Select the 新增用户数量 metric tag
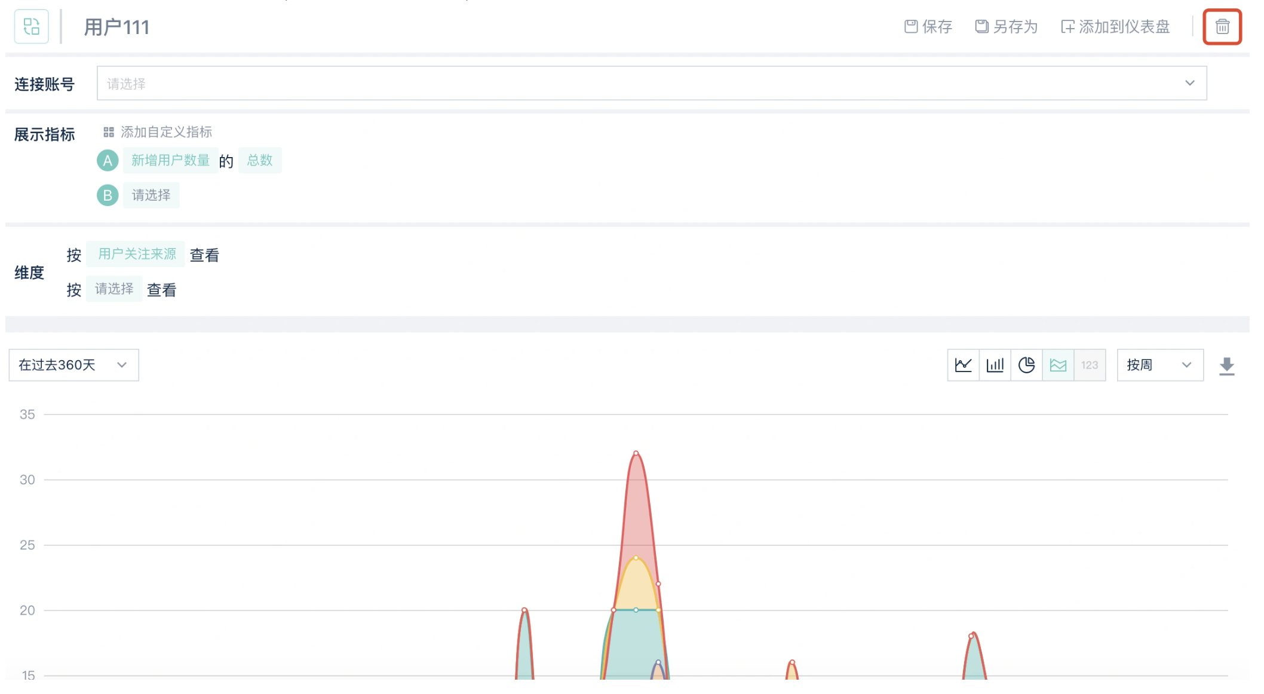Image resolution: width=1264 pixels, height=694 pixels. click(170, 160)
